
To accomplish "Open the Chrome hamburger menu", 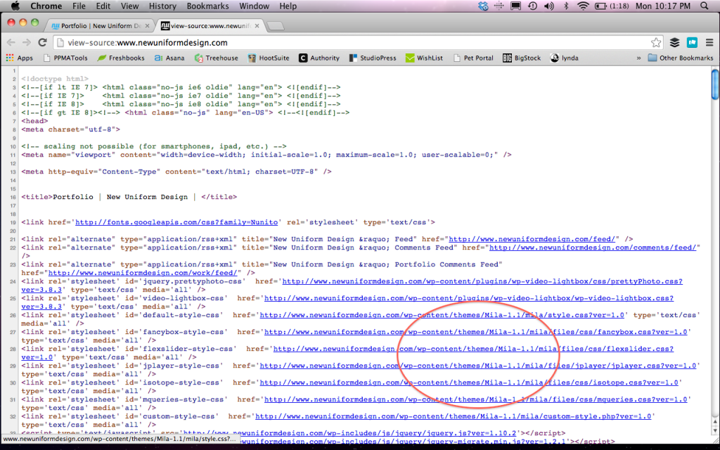I will (709, 43).
